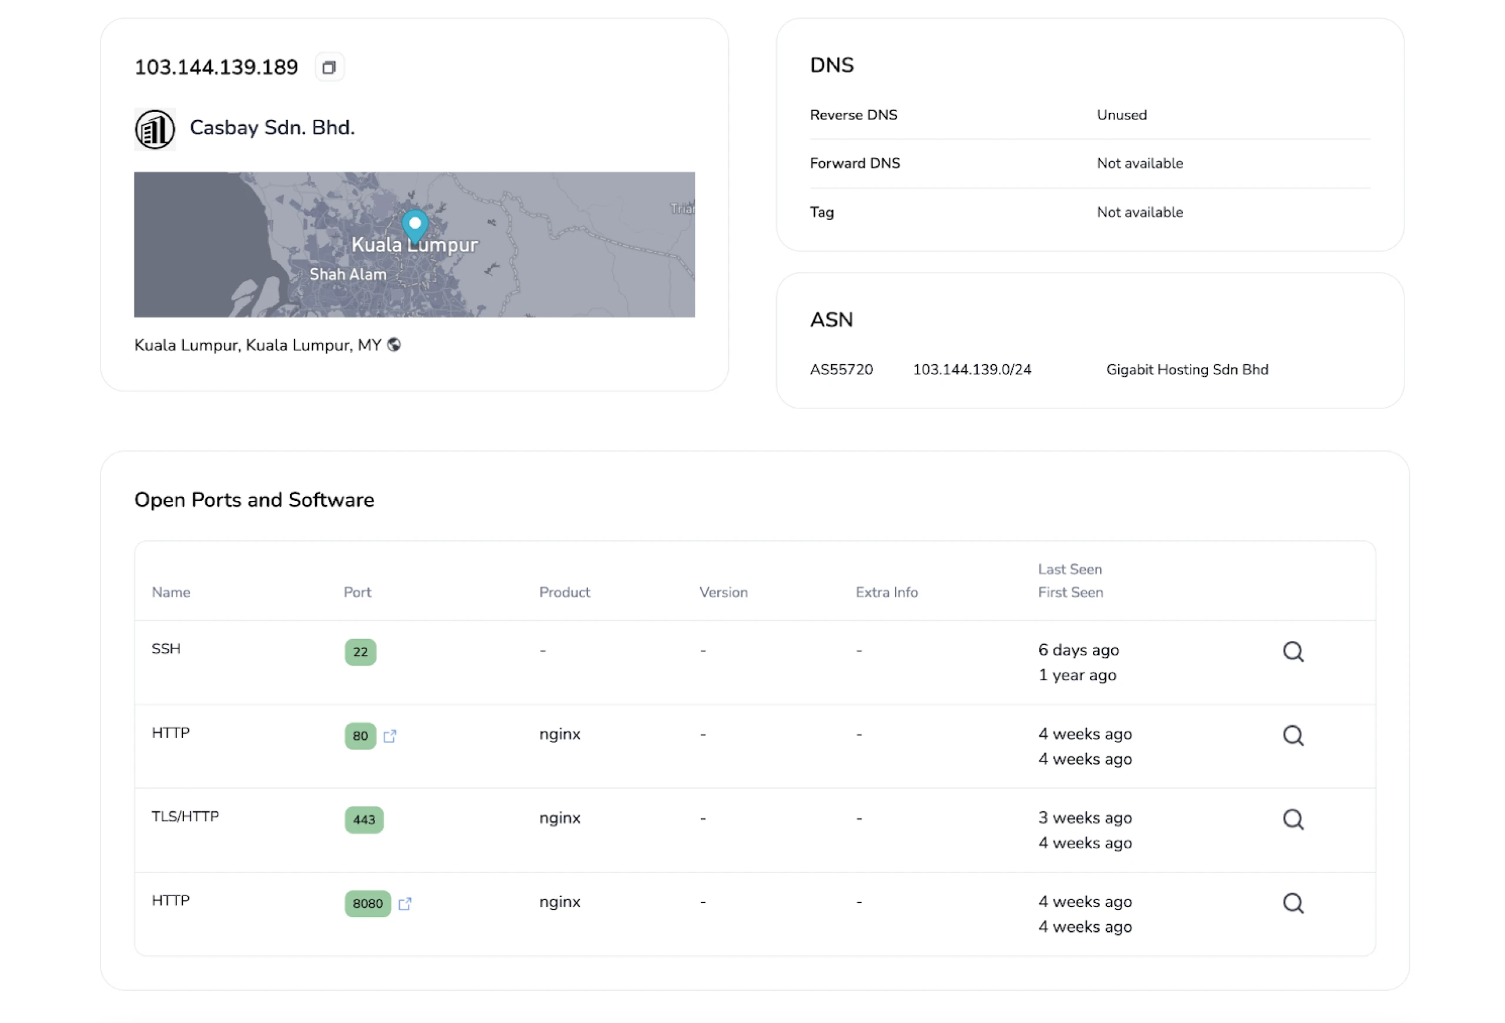Click the green port 443 badge
Screen dimensions: 1505x1023
tap(364, 820)
